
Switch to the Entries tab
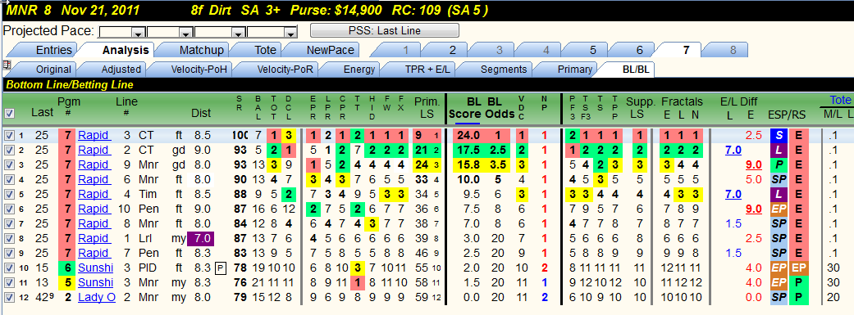pos(54,50)
